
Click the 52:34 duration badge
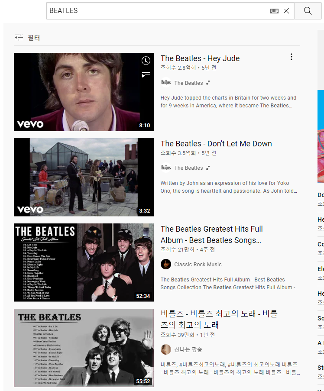[143, 296]
